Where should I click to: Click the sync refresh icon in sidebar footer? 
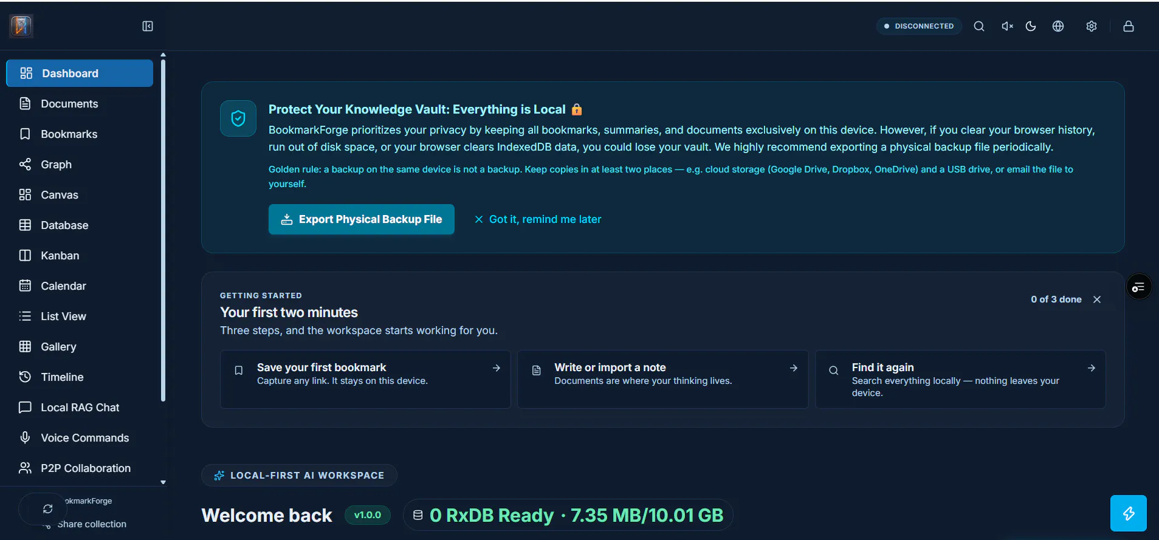click(48, 509)
